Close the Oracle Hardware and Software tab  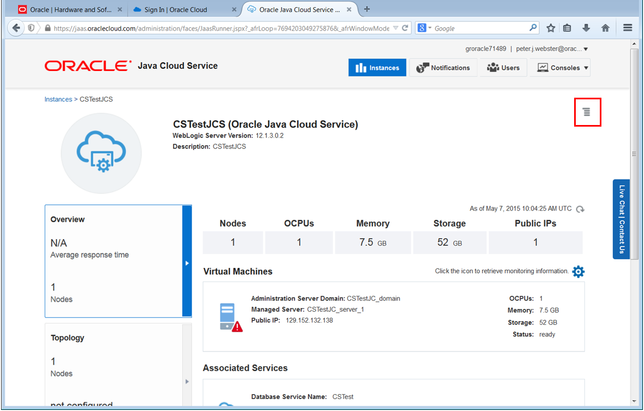coord(120,9)
